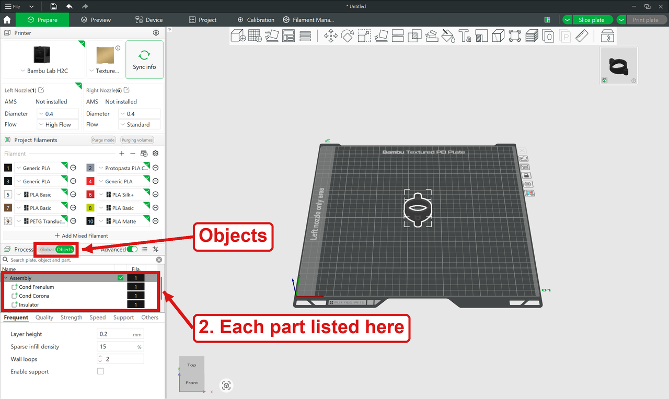Open printer settings gear icon

[156, 33]
